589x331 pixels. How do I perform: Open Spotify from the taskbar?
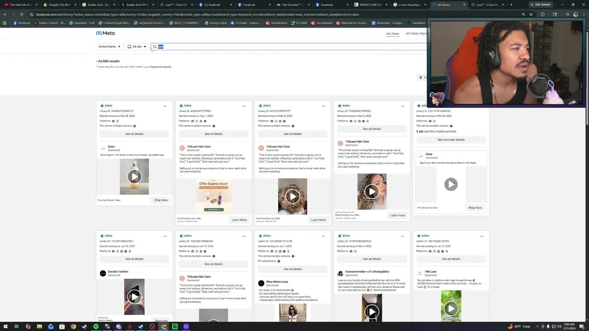[x=96, y=326]
